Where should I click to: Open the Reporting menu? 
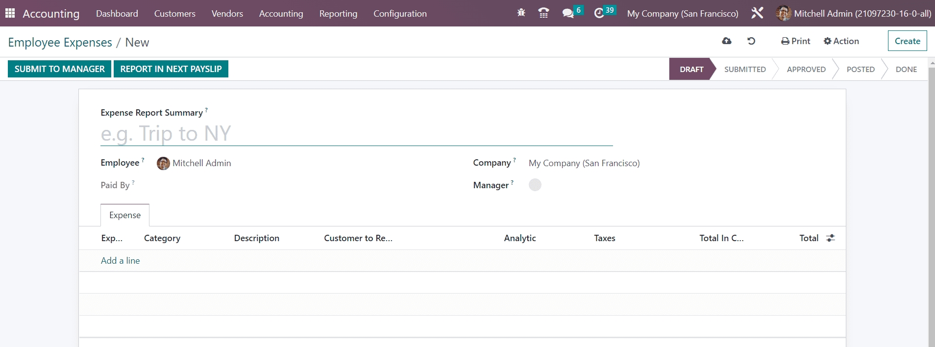pyautogui.click(x=338, y=14)
